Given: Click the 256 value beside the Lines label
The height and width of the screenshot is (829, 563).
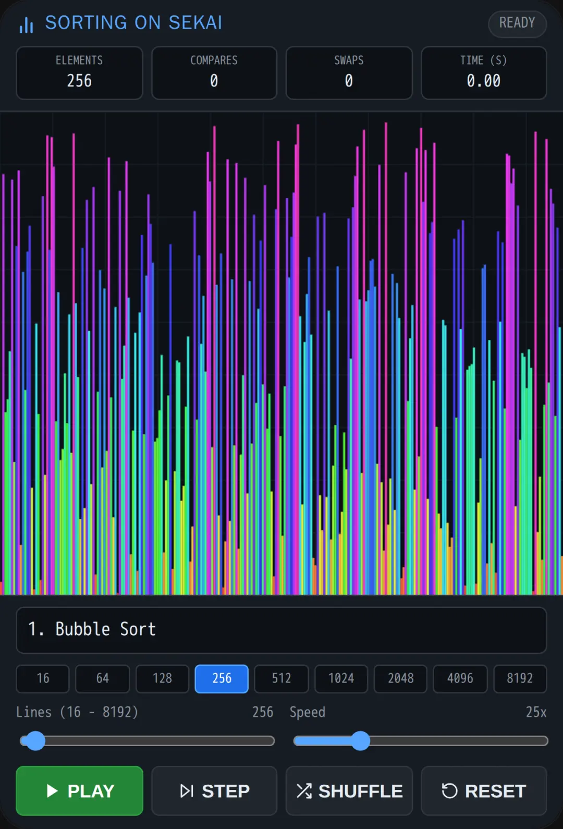Looking at the screenshot, I should (x=263, y=712).
